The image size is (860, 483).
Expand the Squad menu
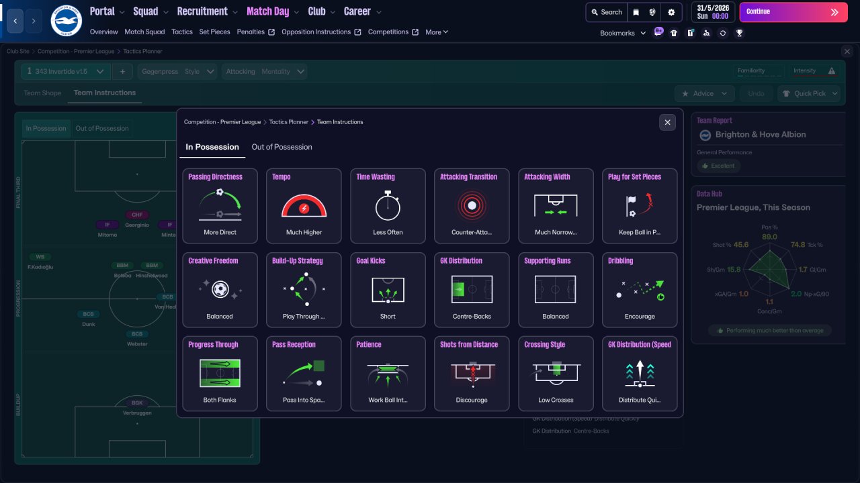150,11
